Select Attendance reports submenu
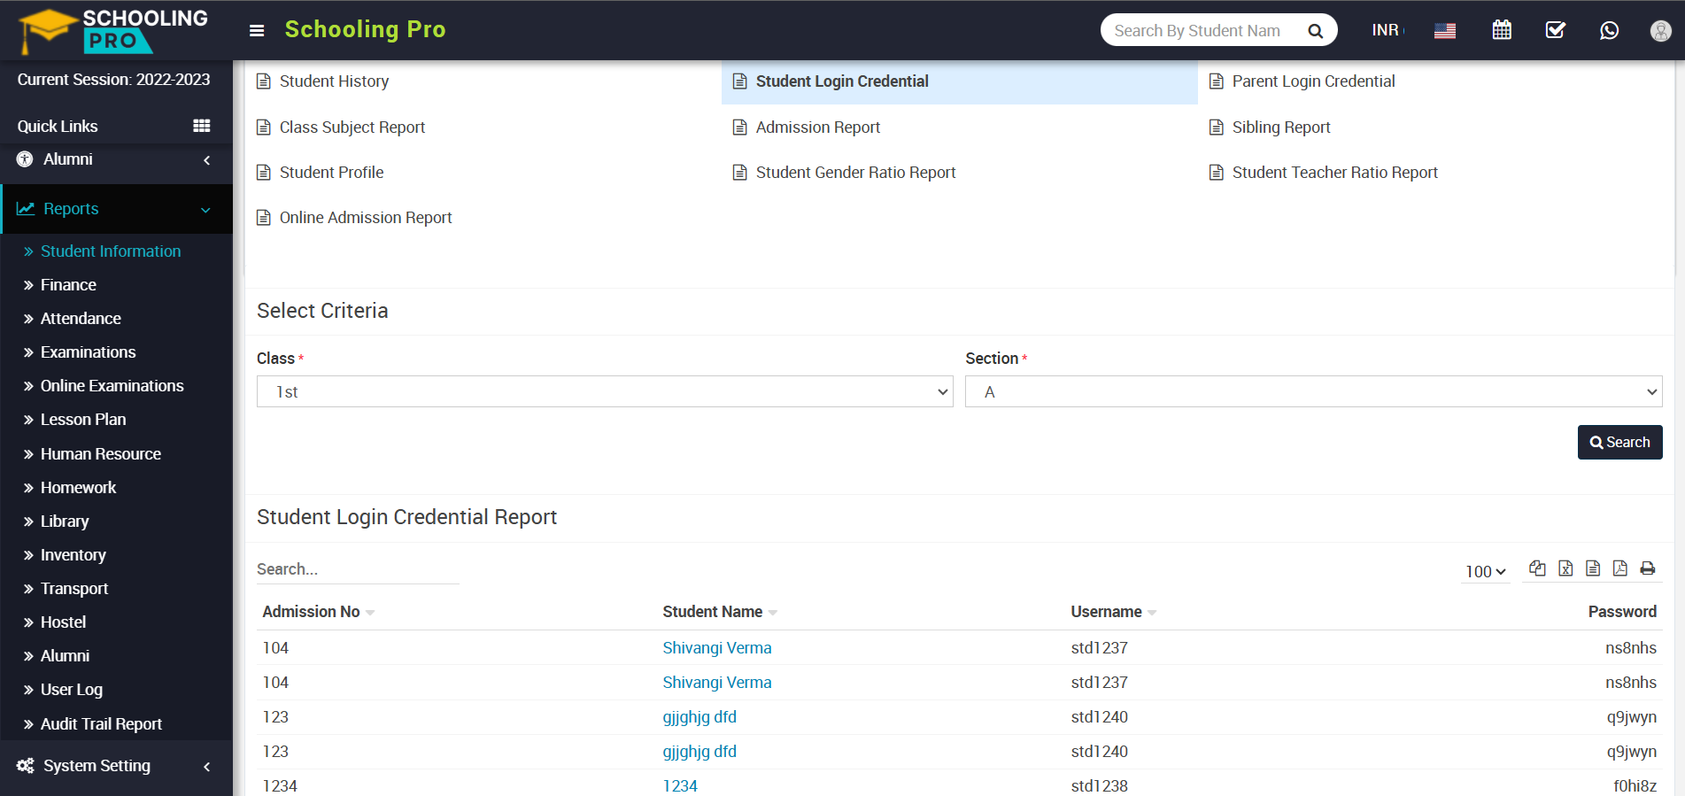 click(81, 319)
